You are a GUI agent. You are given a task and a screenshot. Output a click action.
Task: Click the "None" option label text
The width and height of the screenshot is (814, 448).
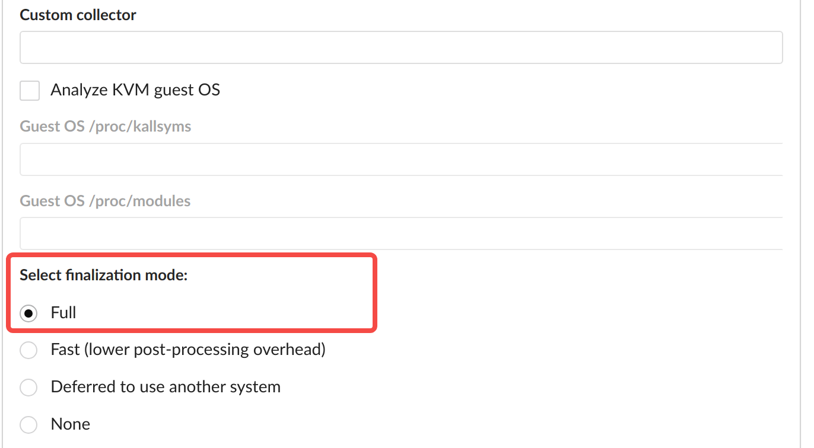71,424
